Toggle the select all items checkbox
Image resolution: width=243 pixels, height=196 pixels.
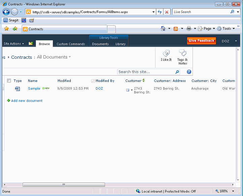pos(9,81)
